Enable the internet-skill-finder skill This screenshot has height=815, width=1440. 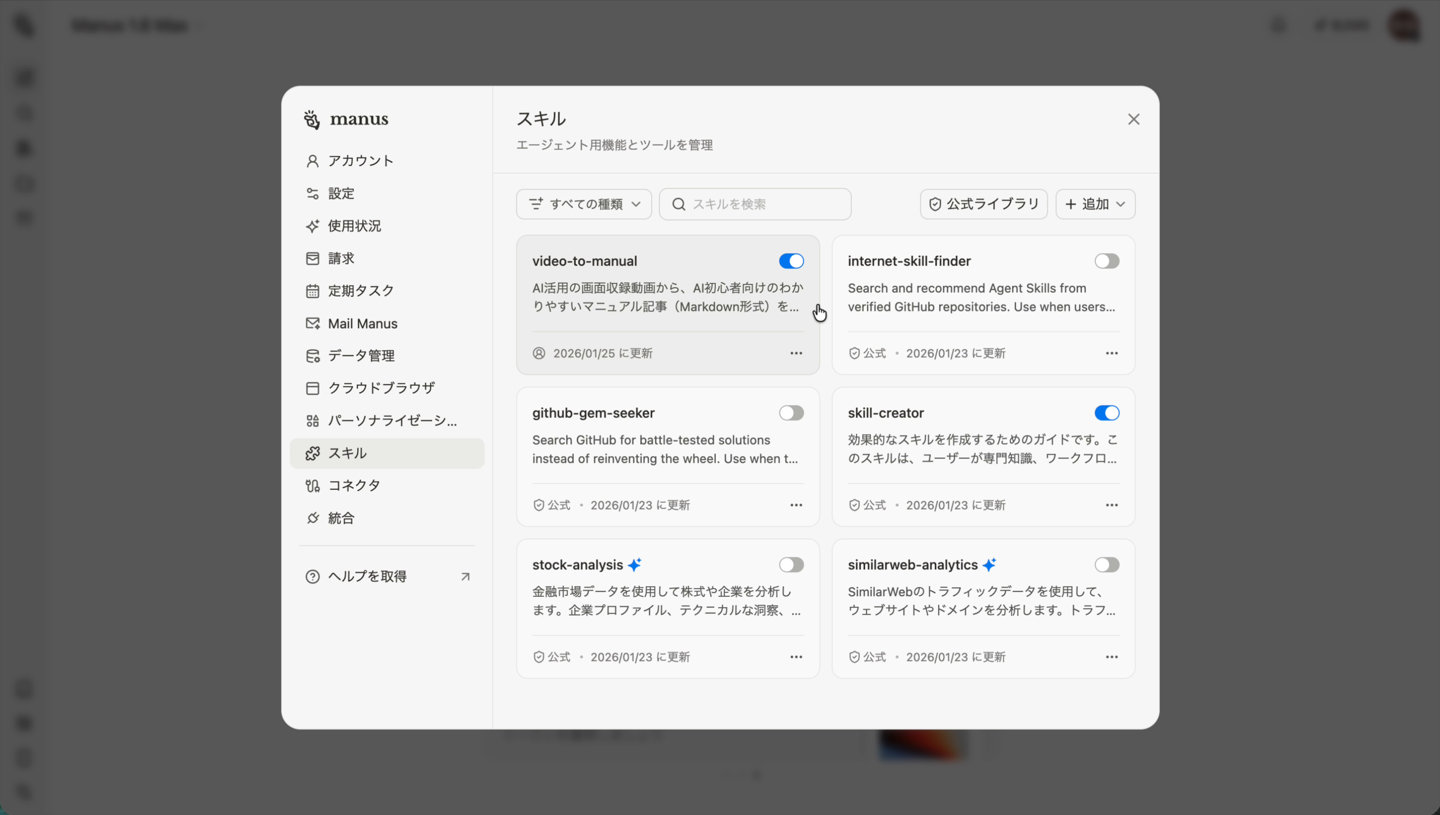[1107, 261]
